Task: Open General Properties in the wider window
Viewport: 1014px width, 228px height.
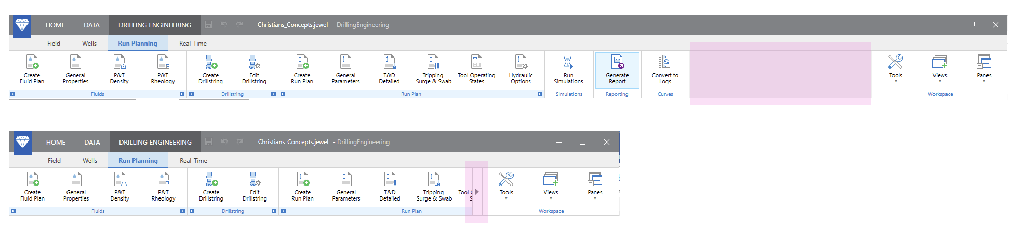Action: (76, 69)
